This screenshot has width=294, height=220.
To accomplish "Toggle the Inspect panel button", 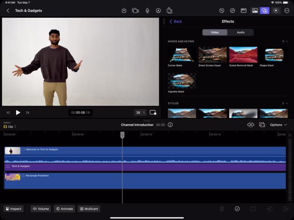I will tap(13, 208).
